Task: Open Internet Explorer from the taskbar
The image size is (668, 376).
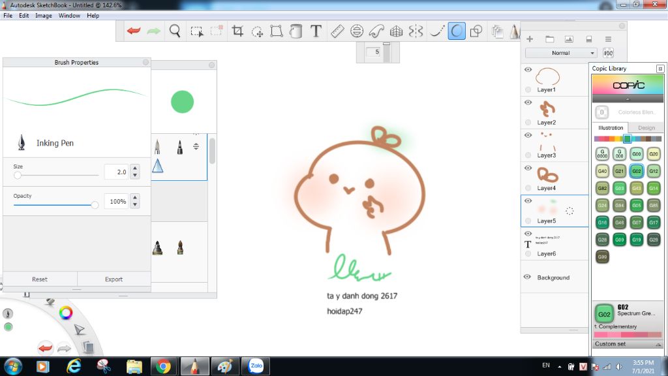Action: tap(74, 366)
